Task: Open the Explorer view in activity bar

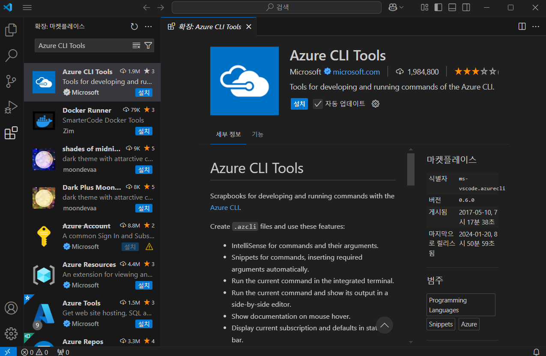Action: 11,30
